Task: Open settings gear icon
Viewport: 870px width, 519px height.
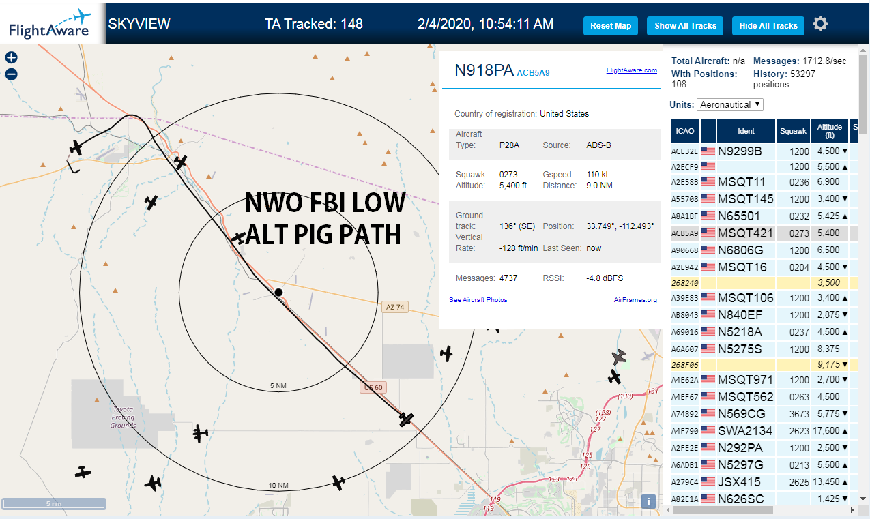Action: (820, 24)
